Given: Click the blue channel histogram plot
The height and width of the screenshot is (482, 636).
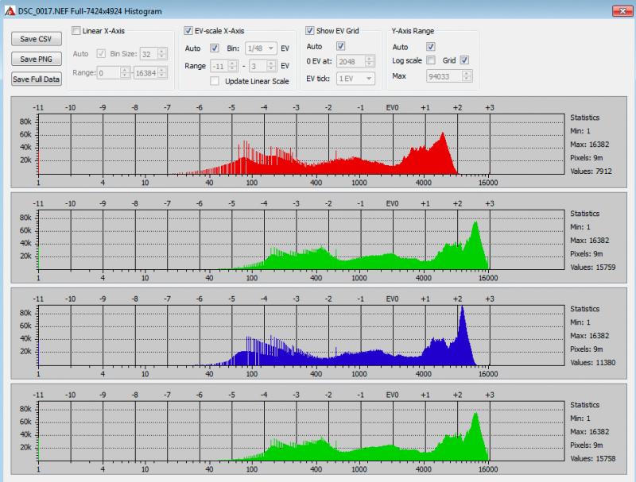Looking at the screenshot, I should 301,335.
